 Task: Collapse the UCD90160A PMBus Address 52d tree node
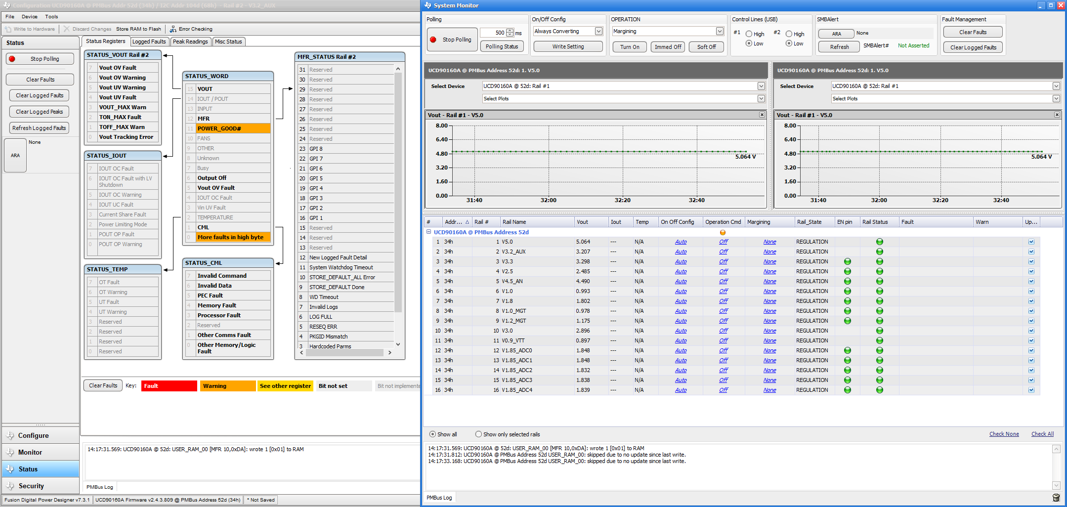pyautogui.click(x=428, y=232)
